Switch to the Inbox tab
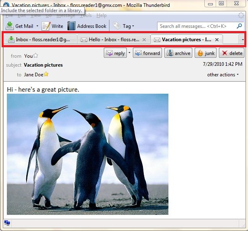The height and width of the screenshot is (231, 248). pyautogui.click(x=40, y=40)
